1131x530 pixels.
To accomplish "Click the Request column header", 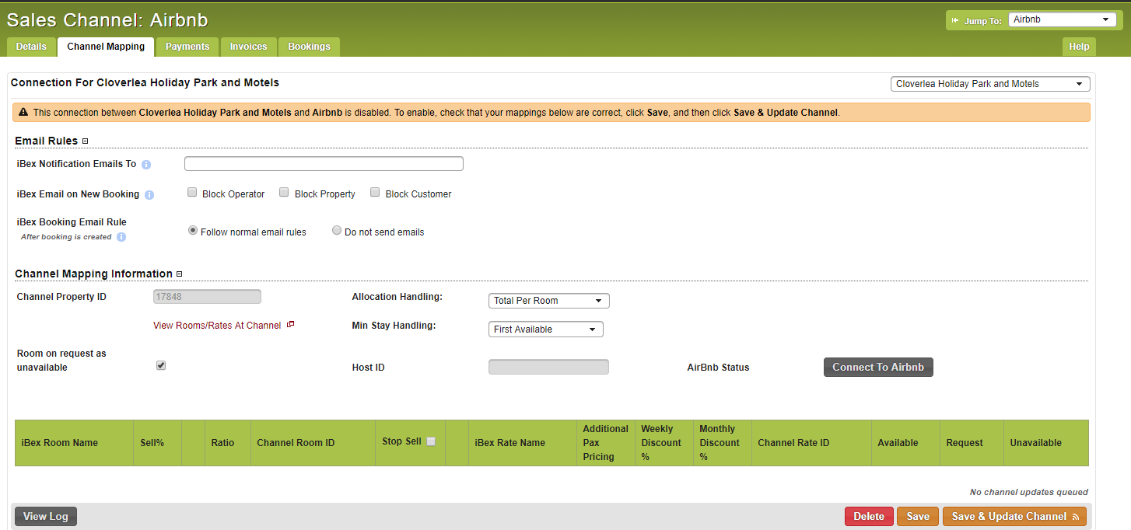I will click(x=972, y=443).
